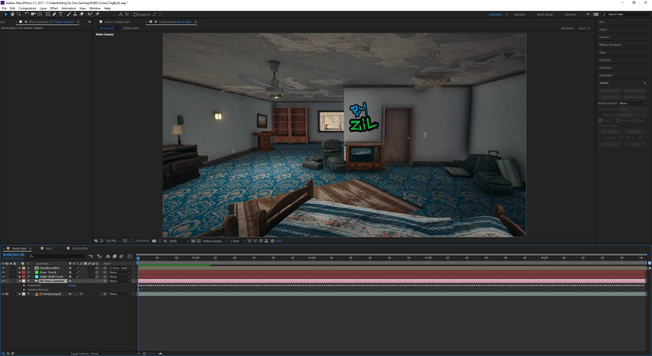This screenshot has height=356, width=652.
Task: Hide the ByZilGraffiti layer eye toggle
Action: click(3, 268)
